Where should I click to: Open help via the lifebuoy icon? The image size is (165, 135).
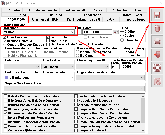(157, 68)
